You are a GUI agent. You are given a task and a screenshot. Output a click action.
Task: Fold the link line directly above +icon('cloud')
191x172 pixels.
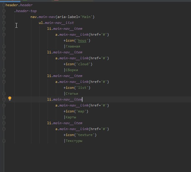pyautogui.click(x=4, y=58)
